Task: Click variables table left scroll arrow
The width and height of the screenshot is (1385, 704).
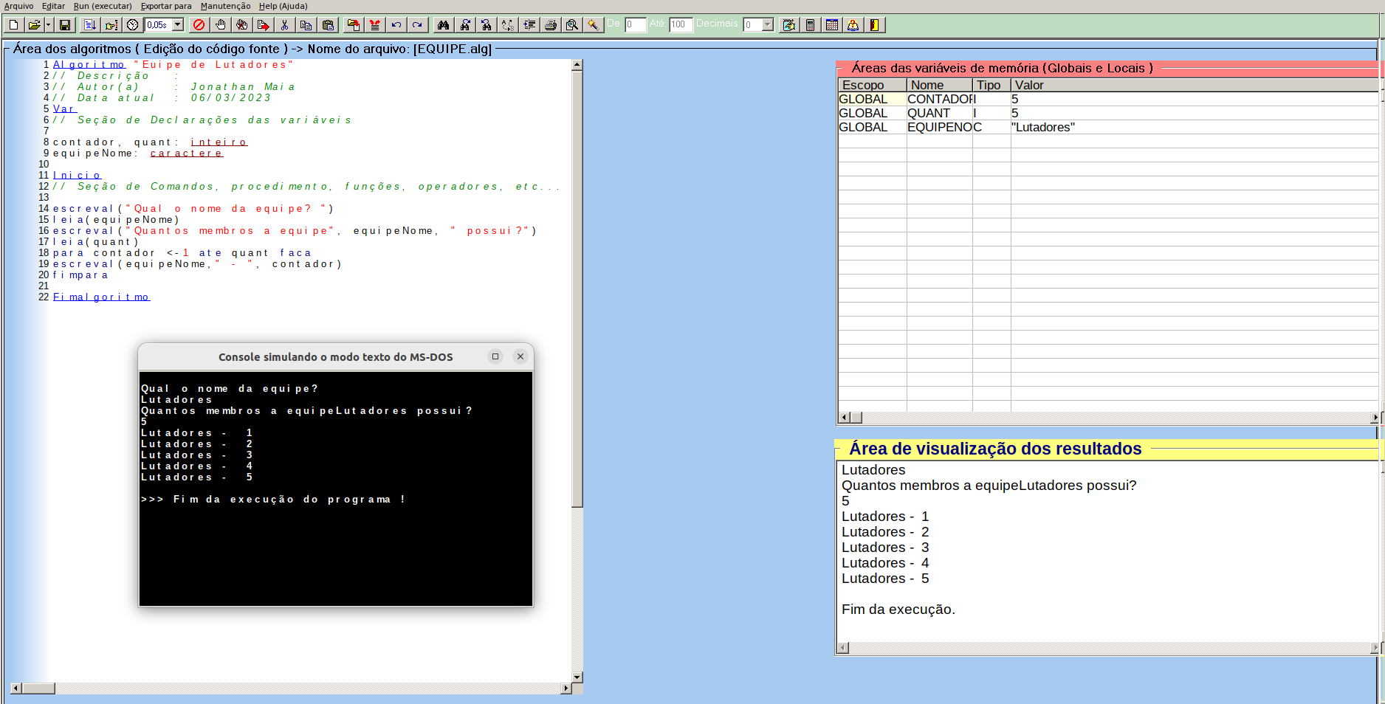Action: tap(844, 418)
